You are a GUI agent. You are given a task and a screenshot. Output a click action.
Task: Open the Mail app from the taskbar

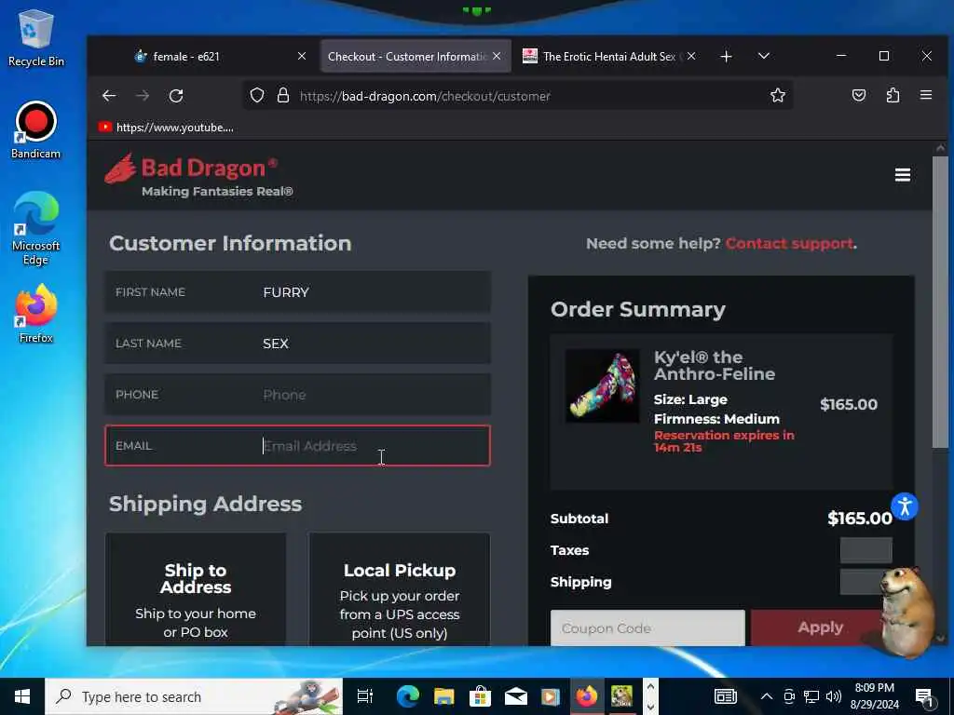pyautogui.click(x=515, y=696)
